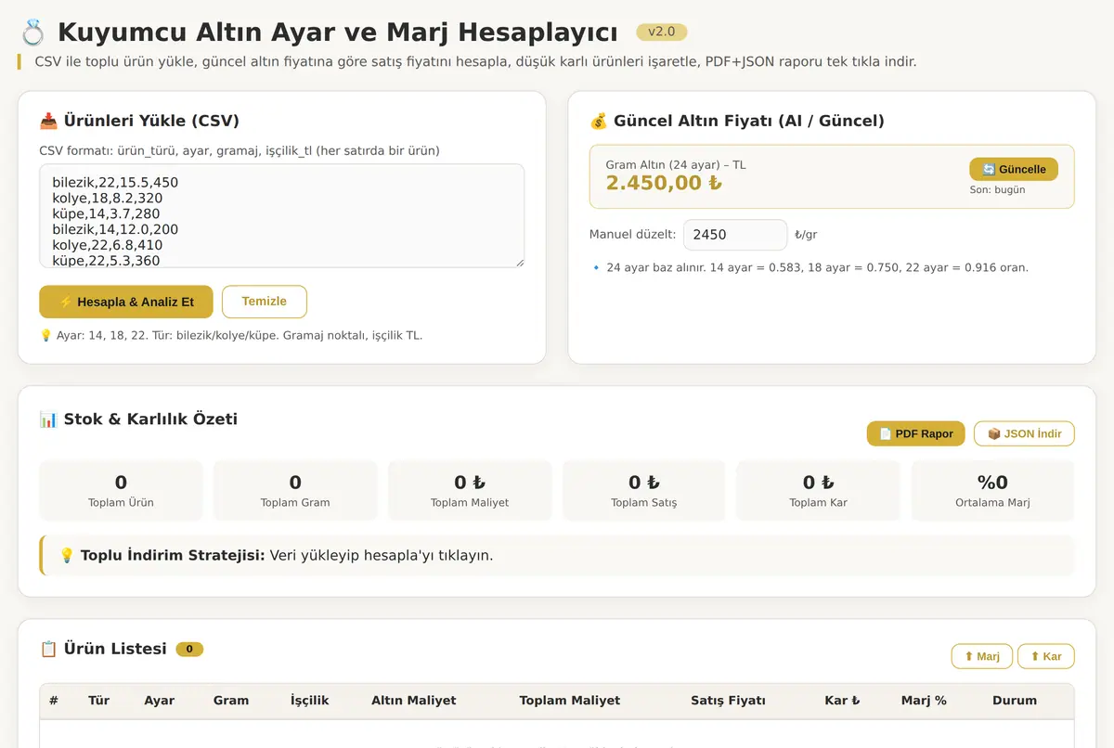The image size is (1114, 748).
Task: Click the Toplam Maliyet stat card
Action: (470, 491)
